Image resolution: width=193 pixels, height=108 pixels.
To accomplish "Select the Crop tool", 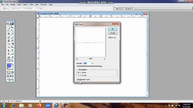I will (x=9, y=34).
